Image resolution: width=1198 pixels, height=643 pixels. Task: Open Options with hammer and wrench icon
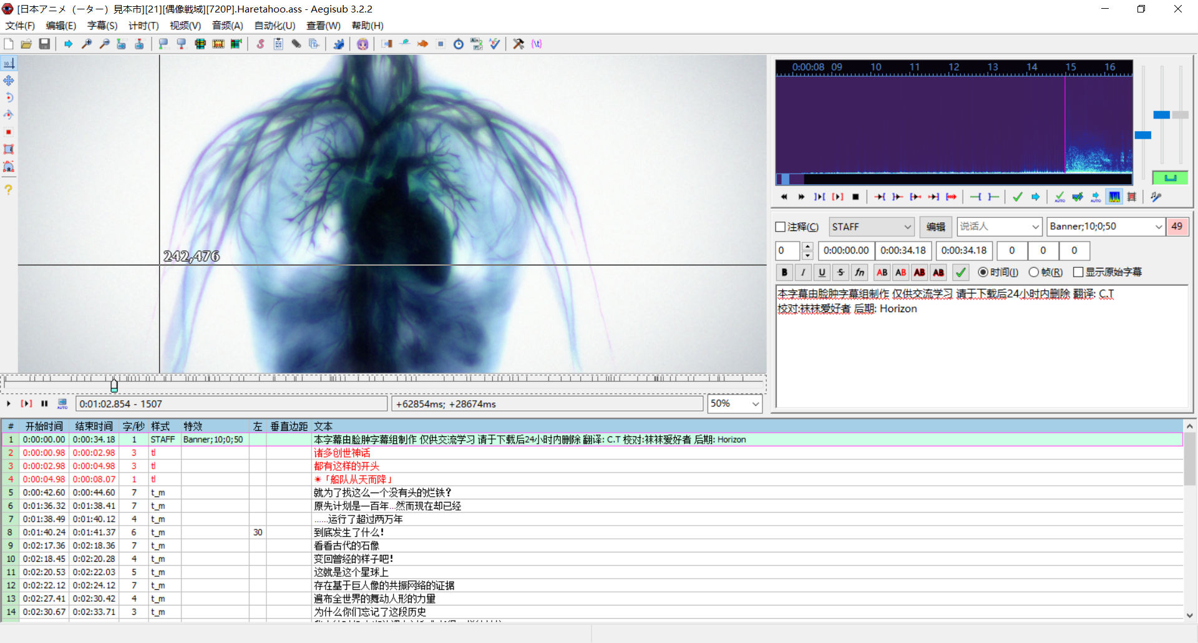(519, 44)
